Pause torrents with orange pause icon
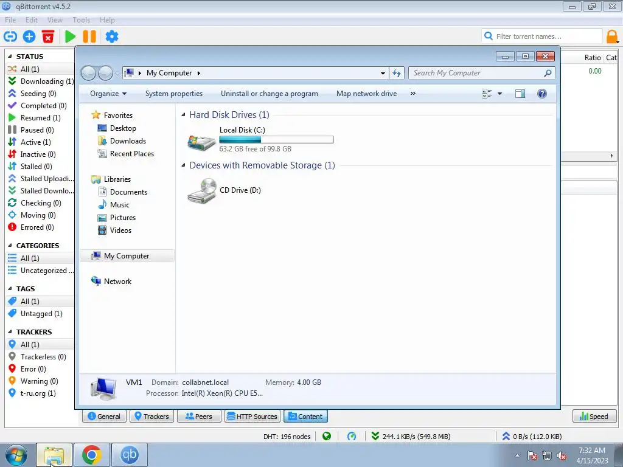This screenshot has width=623, height=467. [89, 36]
